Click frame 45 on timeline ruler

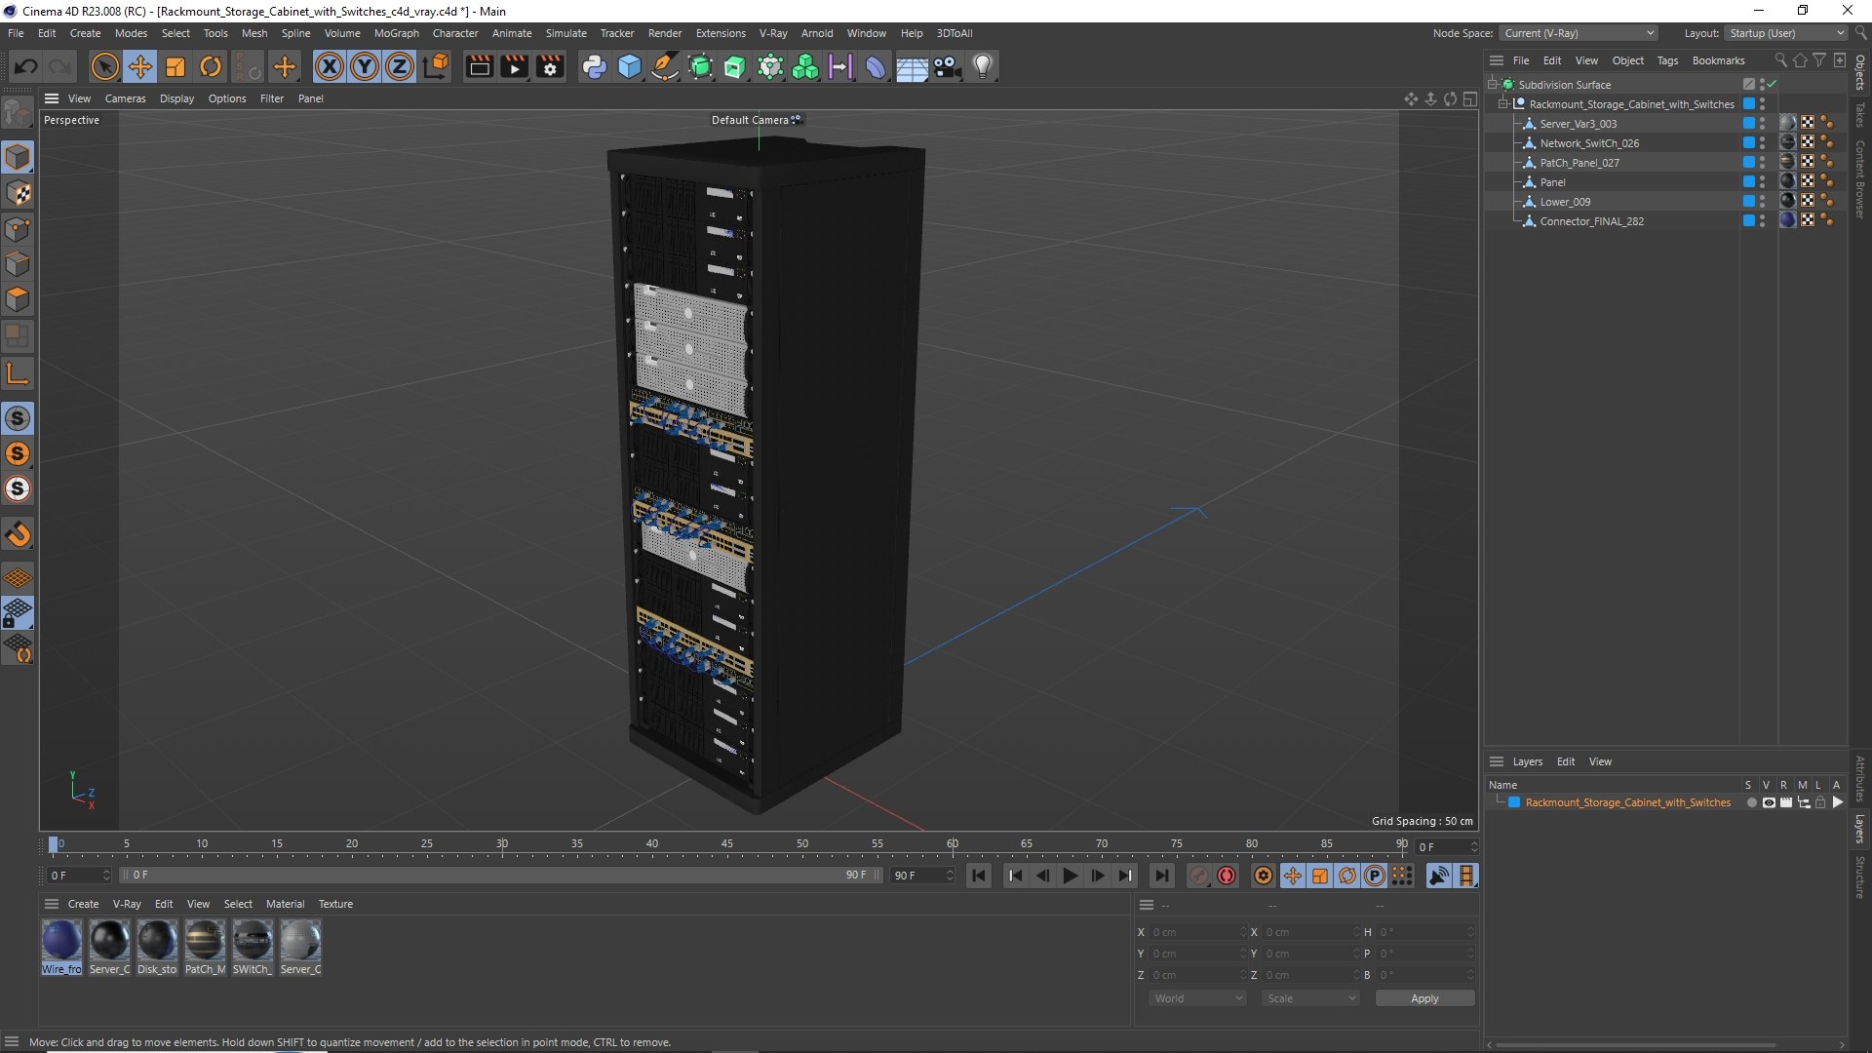[x=727, y=846]
